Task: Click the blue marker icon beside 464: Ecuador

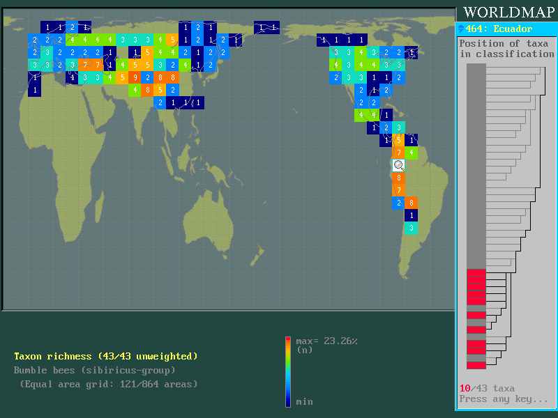Action: point(460,29)
